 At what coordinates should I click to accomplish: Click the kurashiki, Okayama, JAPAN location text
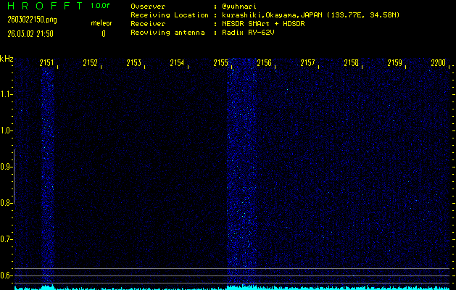[310, 15]
